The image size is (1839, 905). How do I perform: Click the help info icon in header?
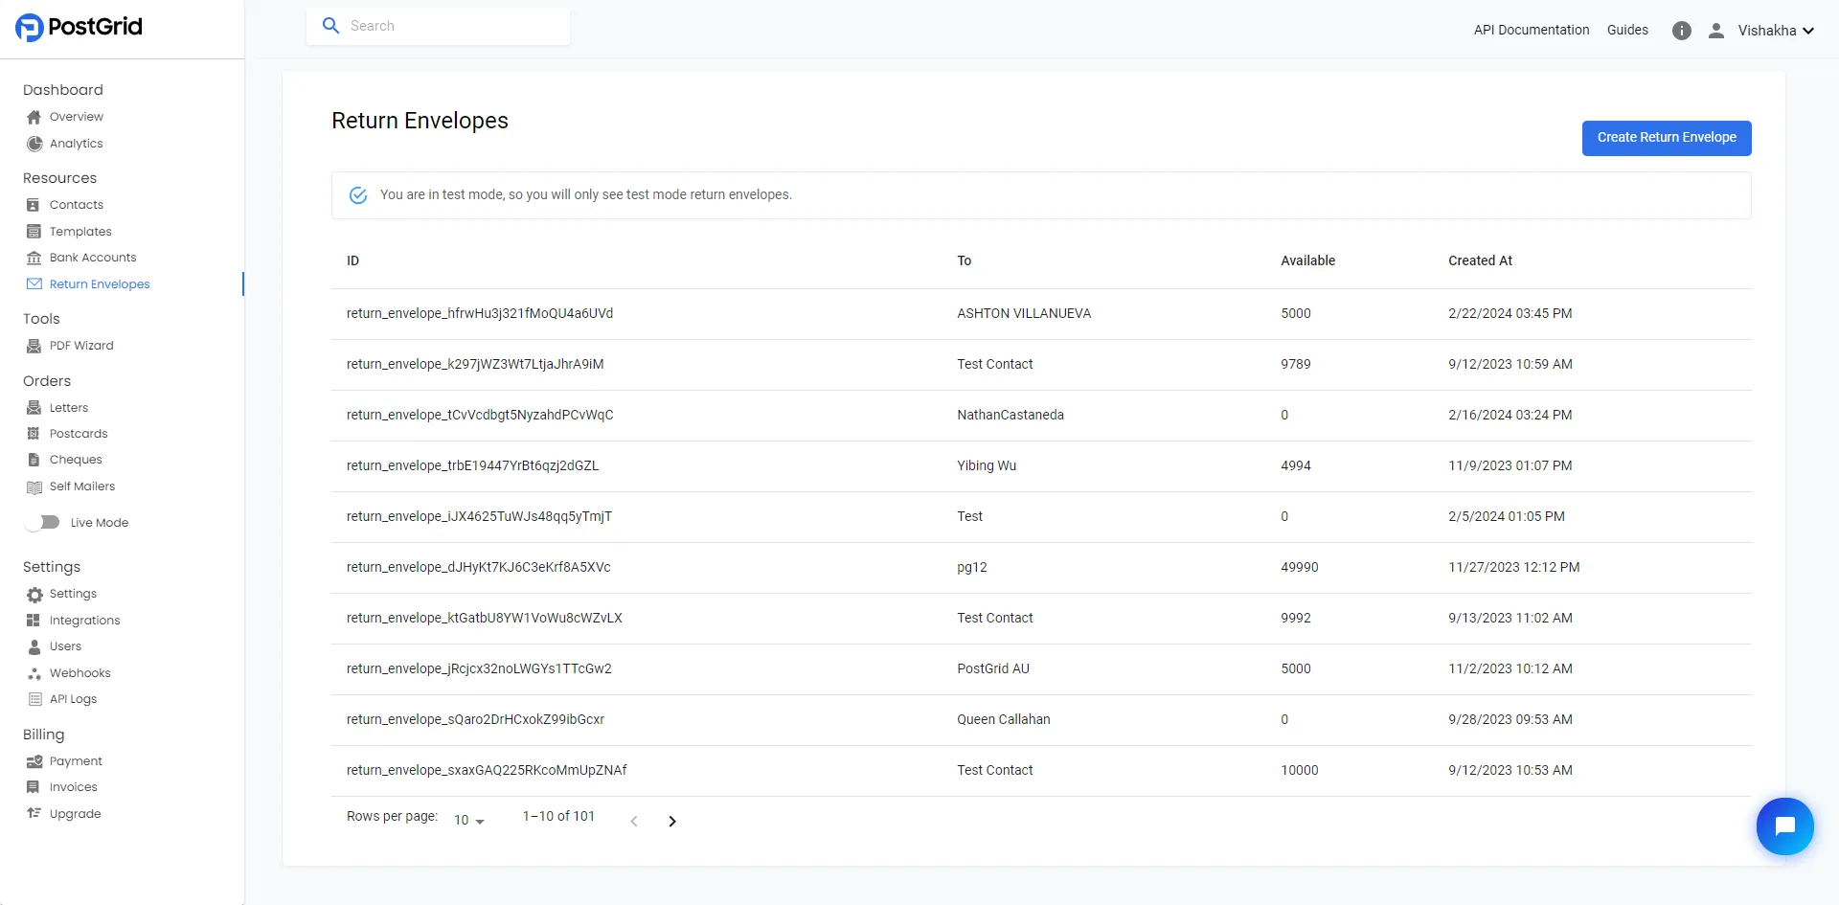1682,30
